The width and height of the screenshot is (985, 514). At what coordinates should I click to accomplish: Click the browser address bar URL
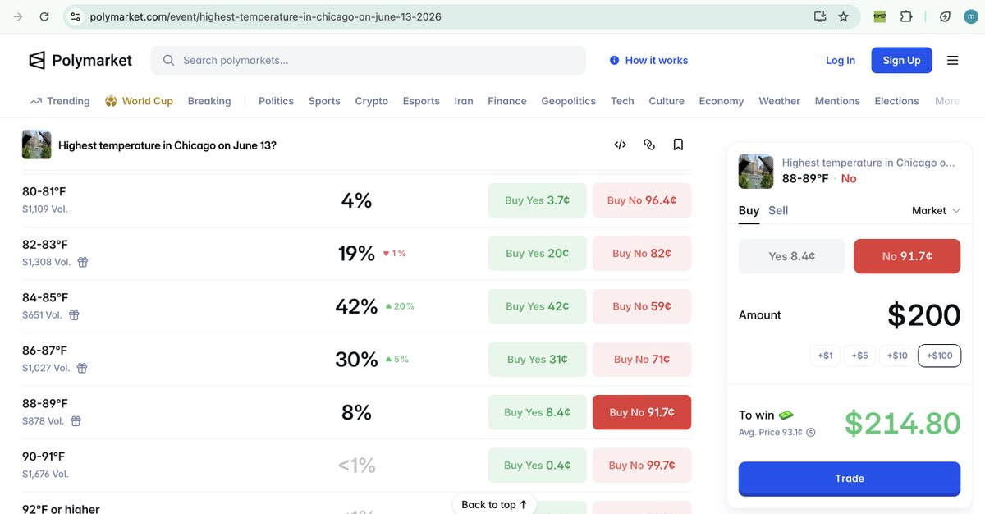(265, 16)
